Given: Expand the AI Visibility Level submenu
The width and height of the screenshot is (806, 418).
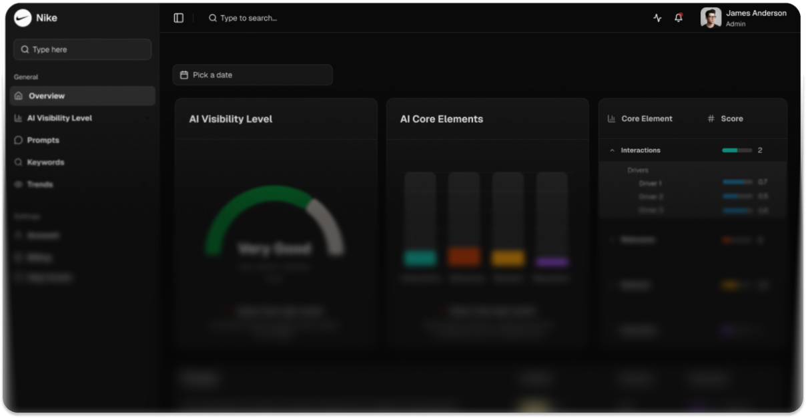Looking at the screenshot, I should pos(147,118).
